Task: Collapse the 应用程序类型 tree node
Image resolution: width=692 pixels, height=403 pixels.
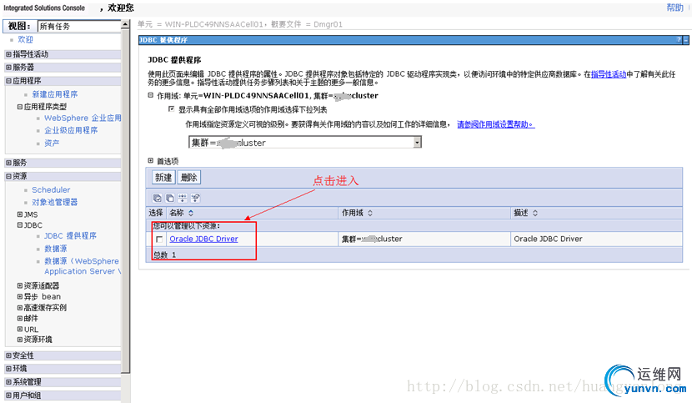Action: pyautogui.click(x=20, y=107)
